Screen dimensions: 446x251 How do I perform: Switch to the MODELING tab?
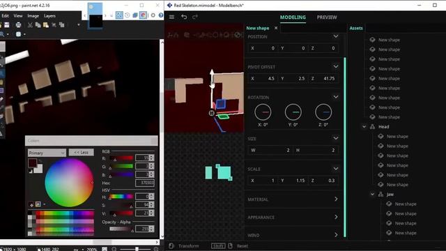(293, 17)
